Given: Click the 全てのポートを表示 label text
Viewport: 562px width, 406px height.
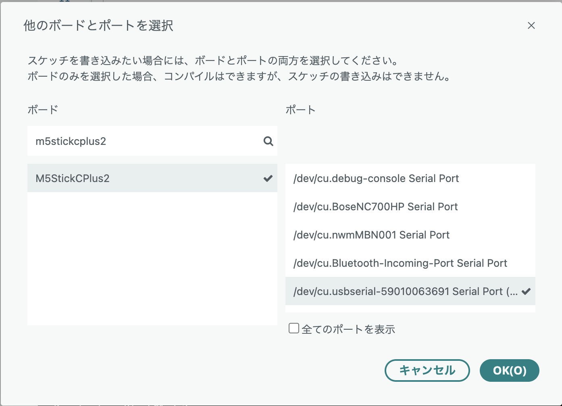Looking at the screenshot, I should coord(348,329).
